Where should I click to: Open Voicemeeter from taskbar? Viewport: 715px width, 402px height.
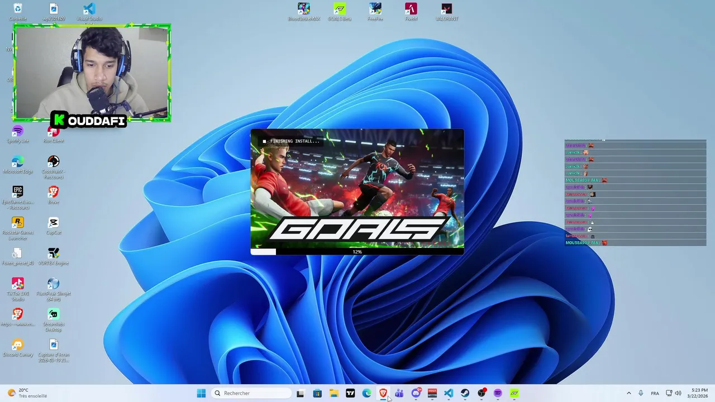click(x=432, y=393)
